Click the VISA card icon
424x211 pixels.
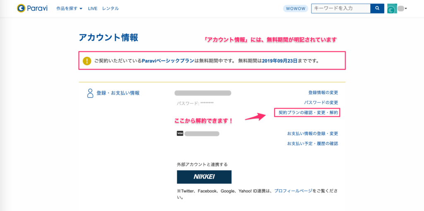180,133
